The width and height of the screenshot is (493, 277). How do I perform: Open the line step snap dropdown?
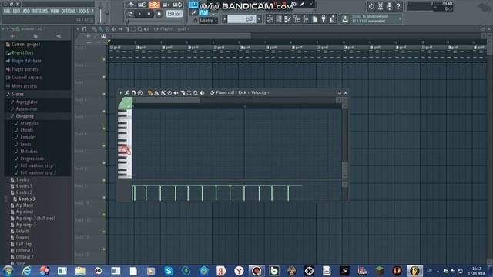[x=209, y=21]
